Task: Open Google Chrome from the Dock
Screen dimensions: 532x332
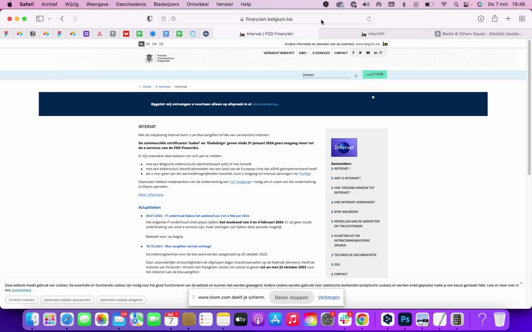Action: click(x=362, y=319)
